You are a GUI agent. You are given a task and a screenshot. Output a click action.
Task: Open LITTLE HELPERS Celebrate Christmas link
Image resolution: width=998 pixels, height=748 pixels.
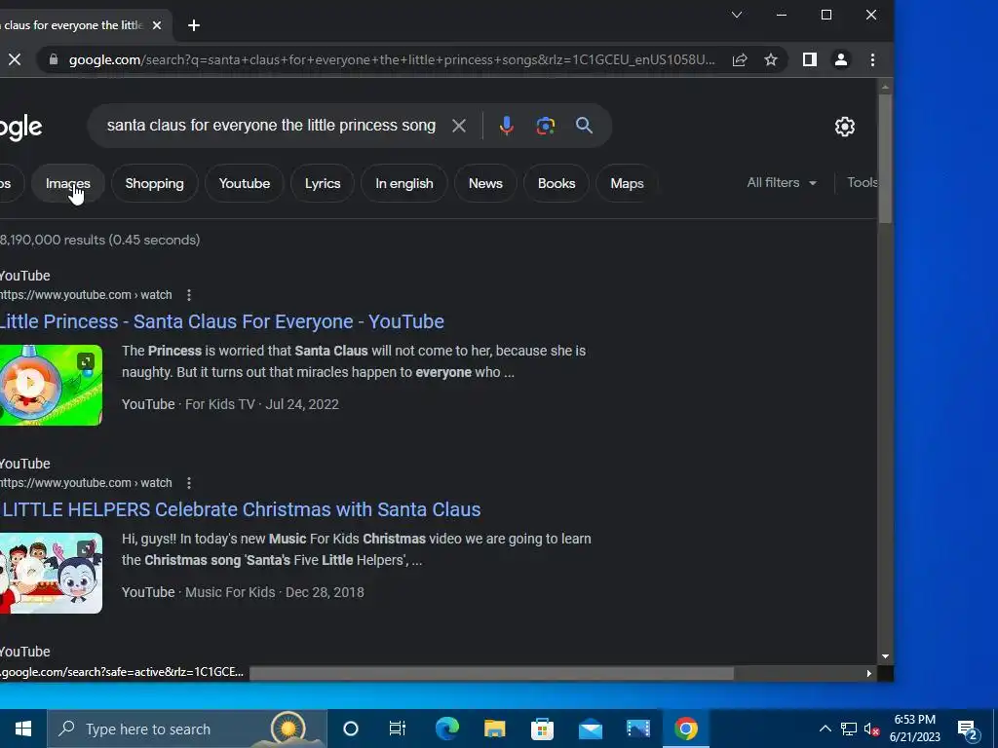click(241, 509)
